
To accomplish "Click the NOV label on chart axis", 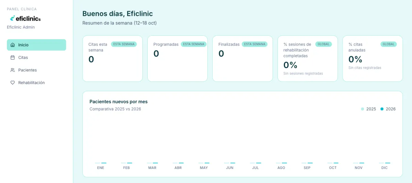I will coord(358,168).
